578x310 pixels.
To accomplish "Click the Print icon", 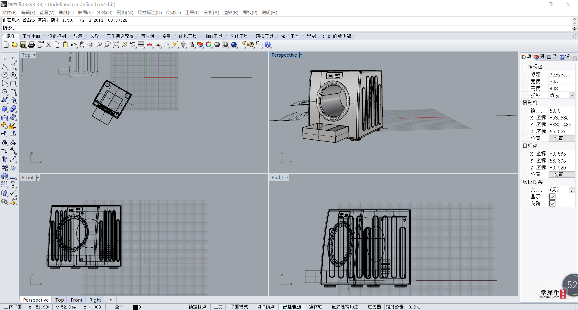I will point(31,45).
